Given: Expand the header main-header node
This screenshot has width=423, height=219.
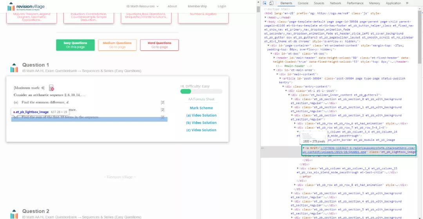Looking at the screenshot, I should (x=274, y=58).
